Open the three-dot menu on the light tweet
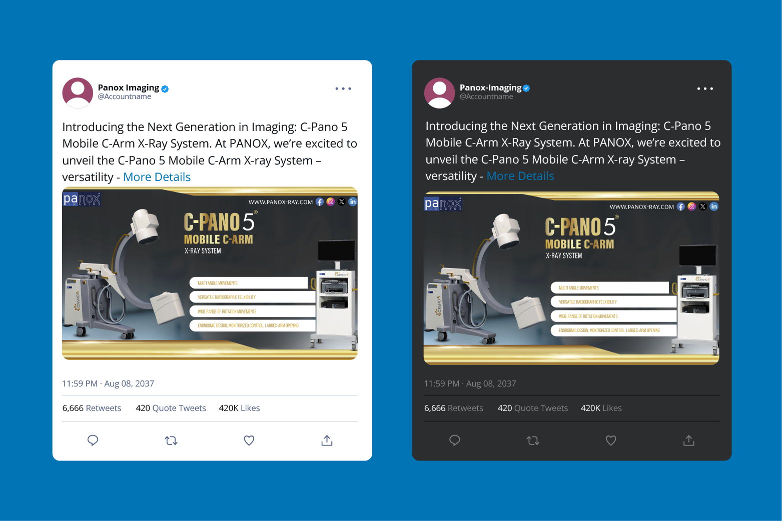 click(x=343, y=88)
